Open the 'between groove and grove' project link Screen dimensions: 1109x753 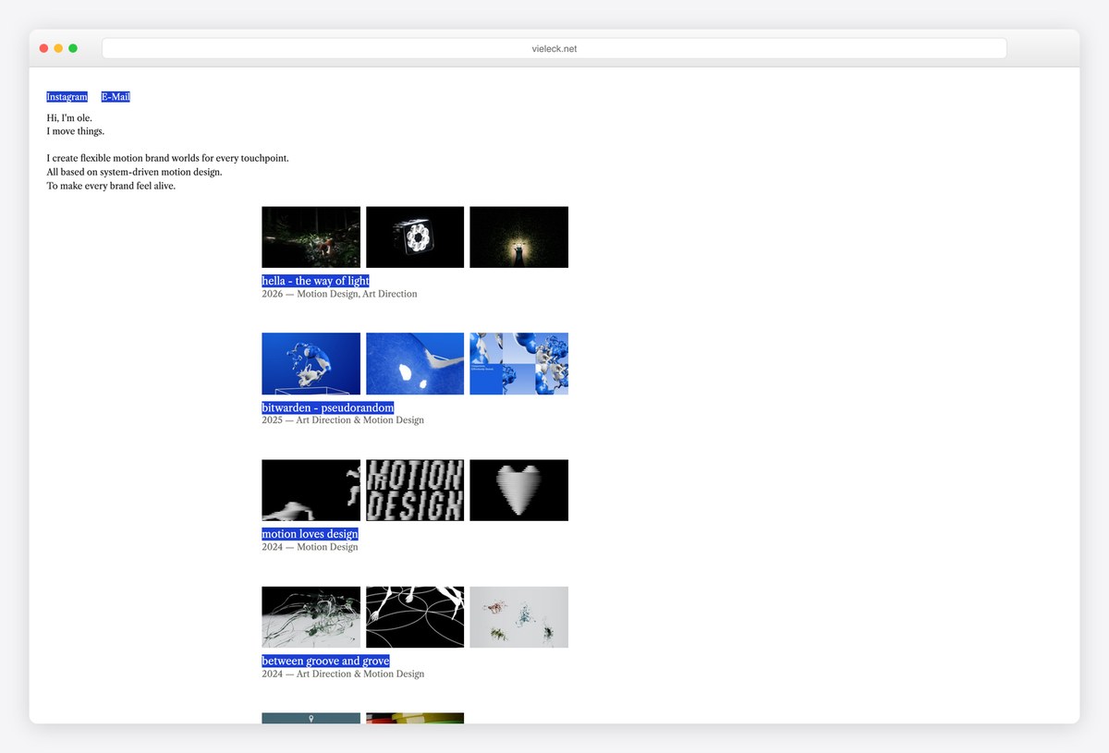click(x=325, y=661)
